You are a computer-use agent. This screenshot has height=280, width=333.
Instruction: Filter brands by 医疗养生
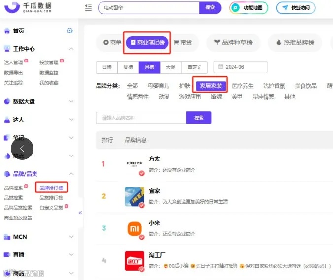[242, 86]
